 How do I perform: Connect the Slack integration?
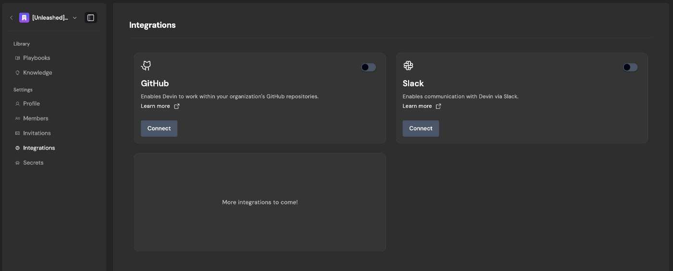click(x=421, y=129)
